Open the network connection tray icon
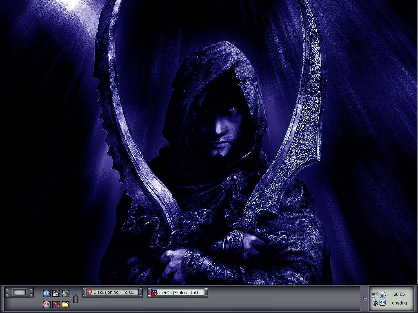 point(375,295)
